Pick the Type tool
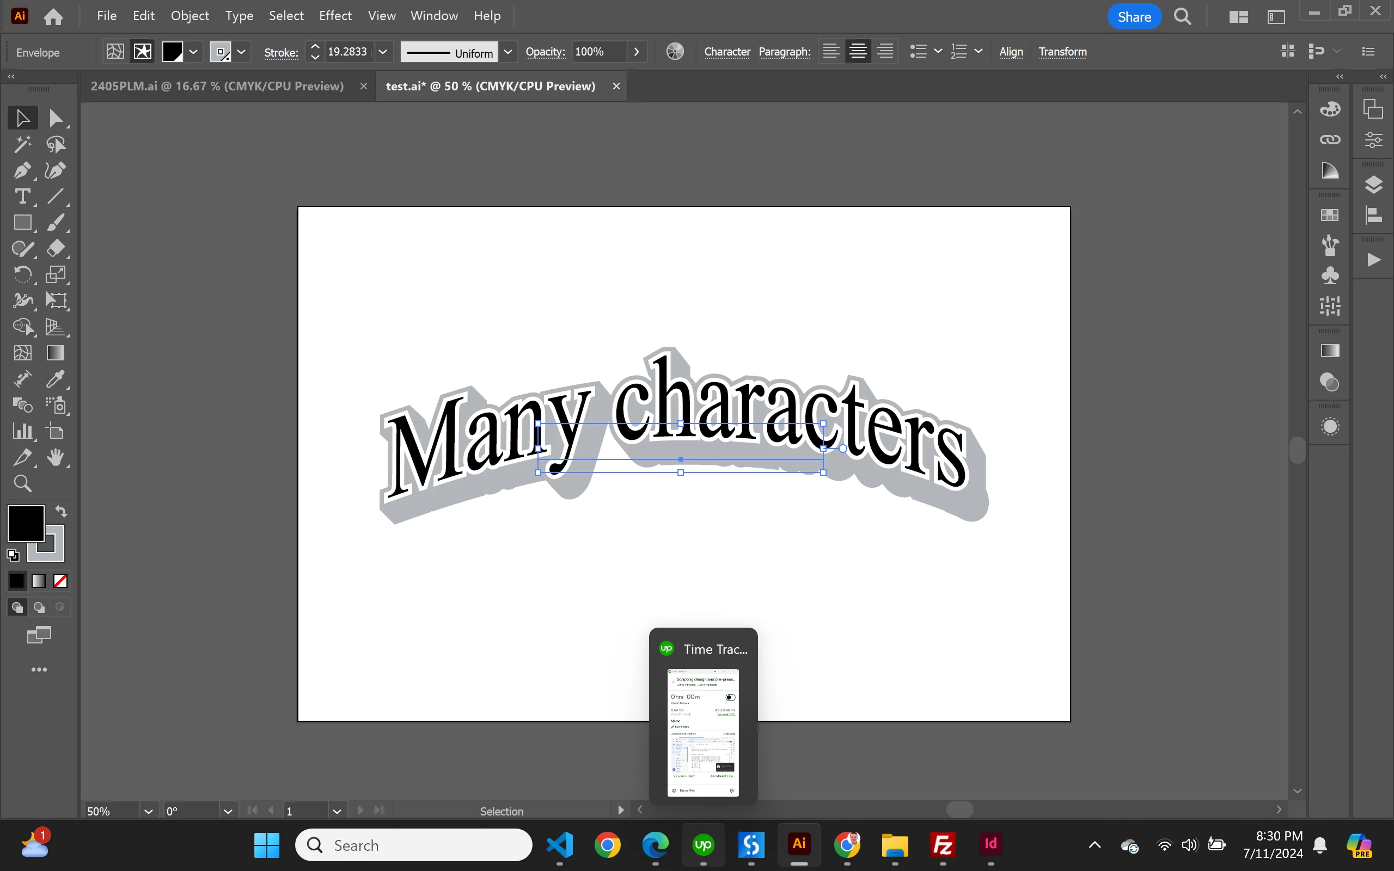 [x=22, y=197]
